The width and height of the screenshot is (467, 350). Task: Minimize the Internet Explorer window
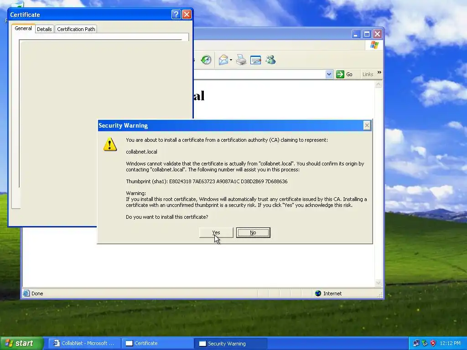[x=356, y=34]
